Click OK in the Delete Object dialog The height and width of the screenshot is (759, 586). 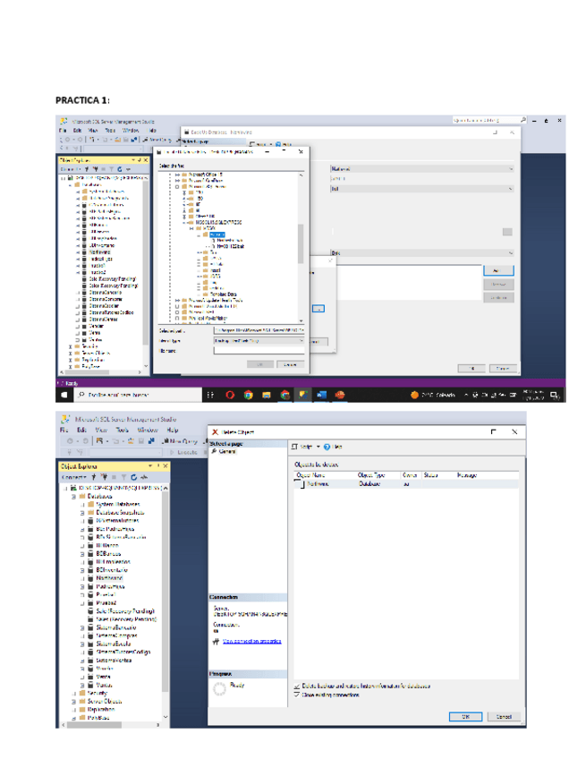coord(465,716)
